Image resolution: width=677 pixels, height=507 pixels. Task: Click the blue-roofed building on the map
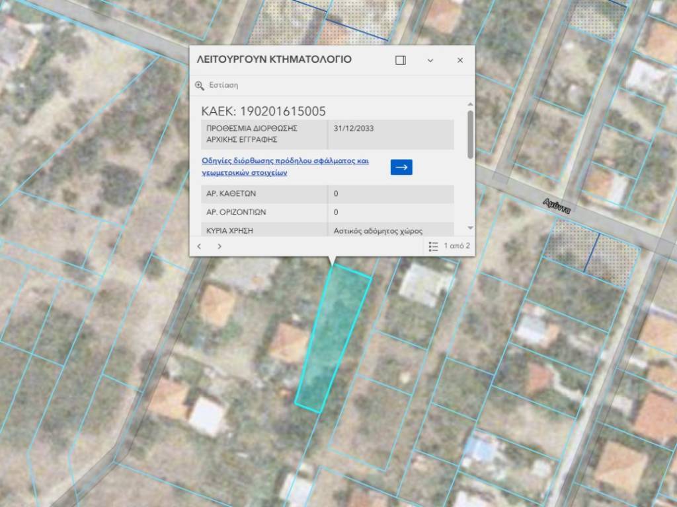point(480,449)
